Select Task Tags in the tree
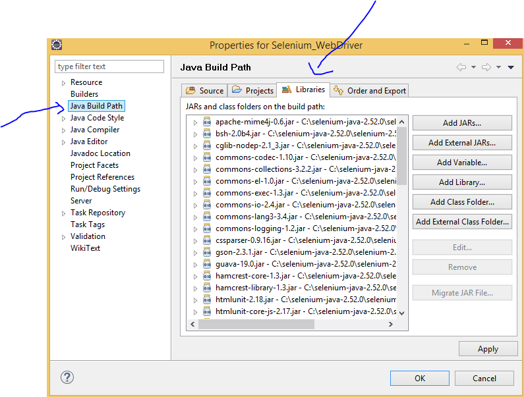524x397 pixels. 88,225
